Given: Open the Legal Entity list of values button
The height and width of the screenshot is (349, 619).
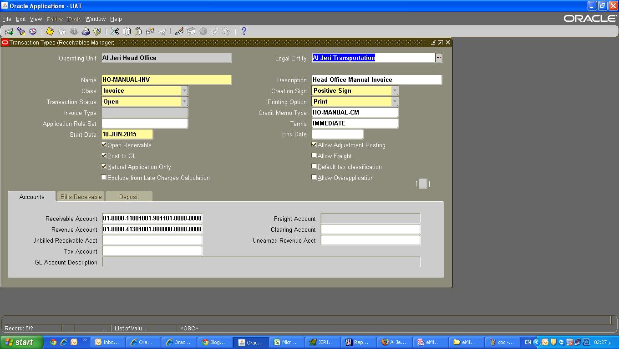Looking at the screenshot, I should click(439, 58).
